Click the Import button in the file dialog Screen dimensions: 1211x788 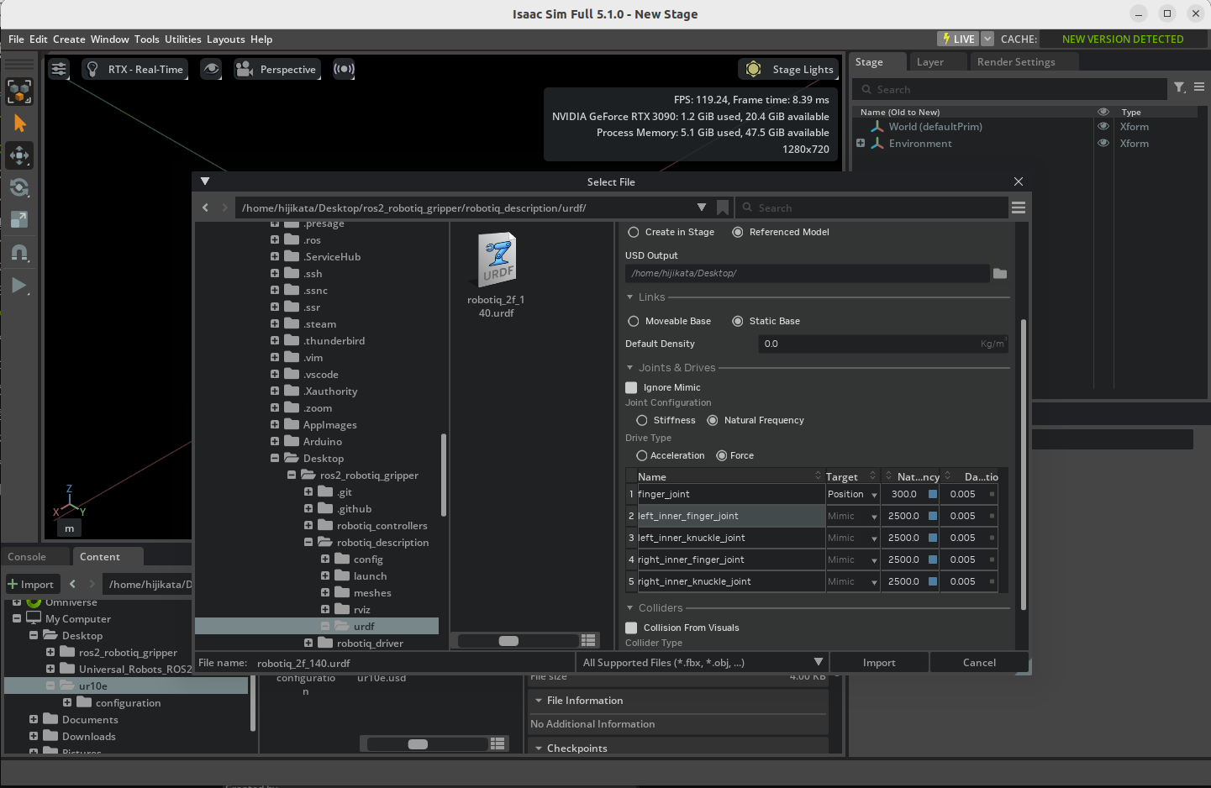(879, 662)
